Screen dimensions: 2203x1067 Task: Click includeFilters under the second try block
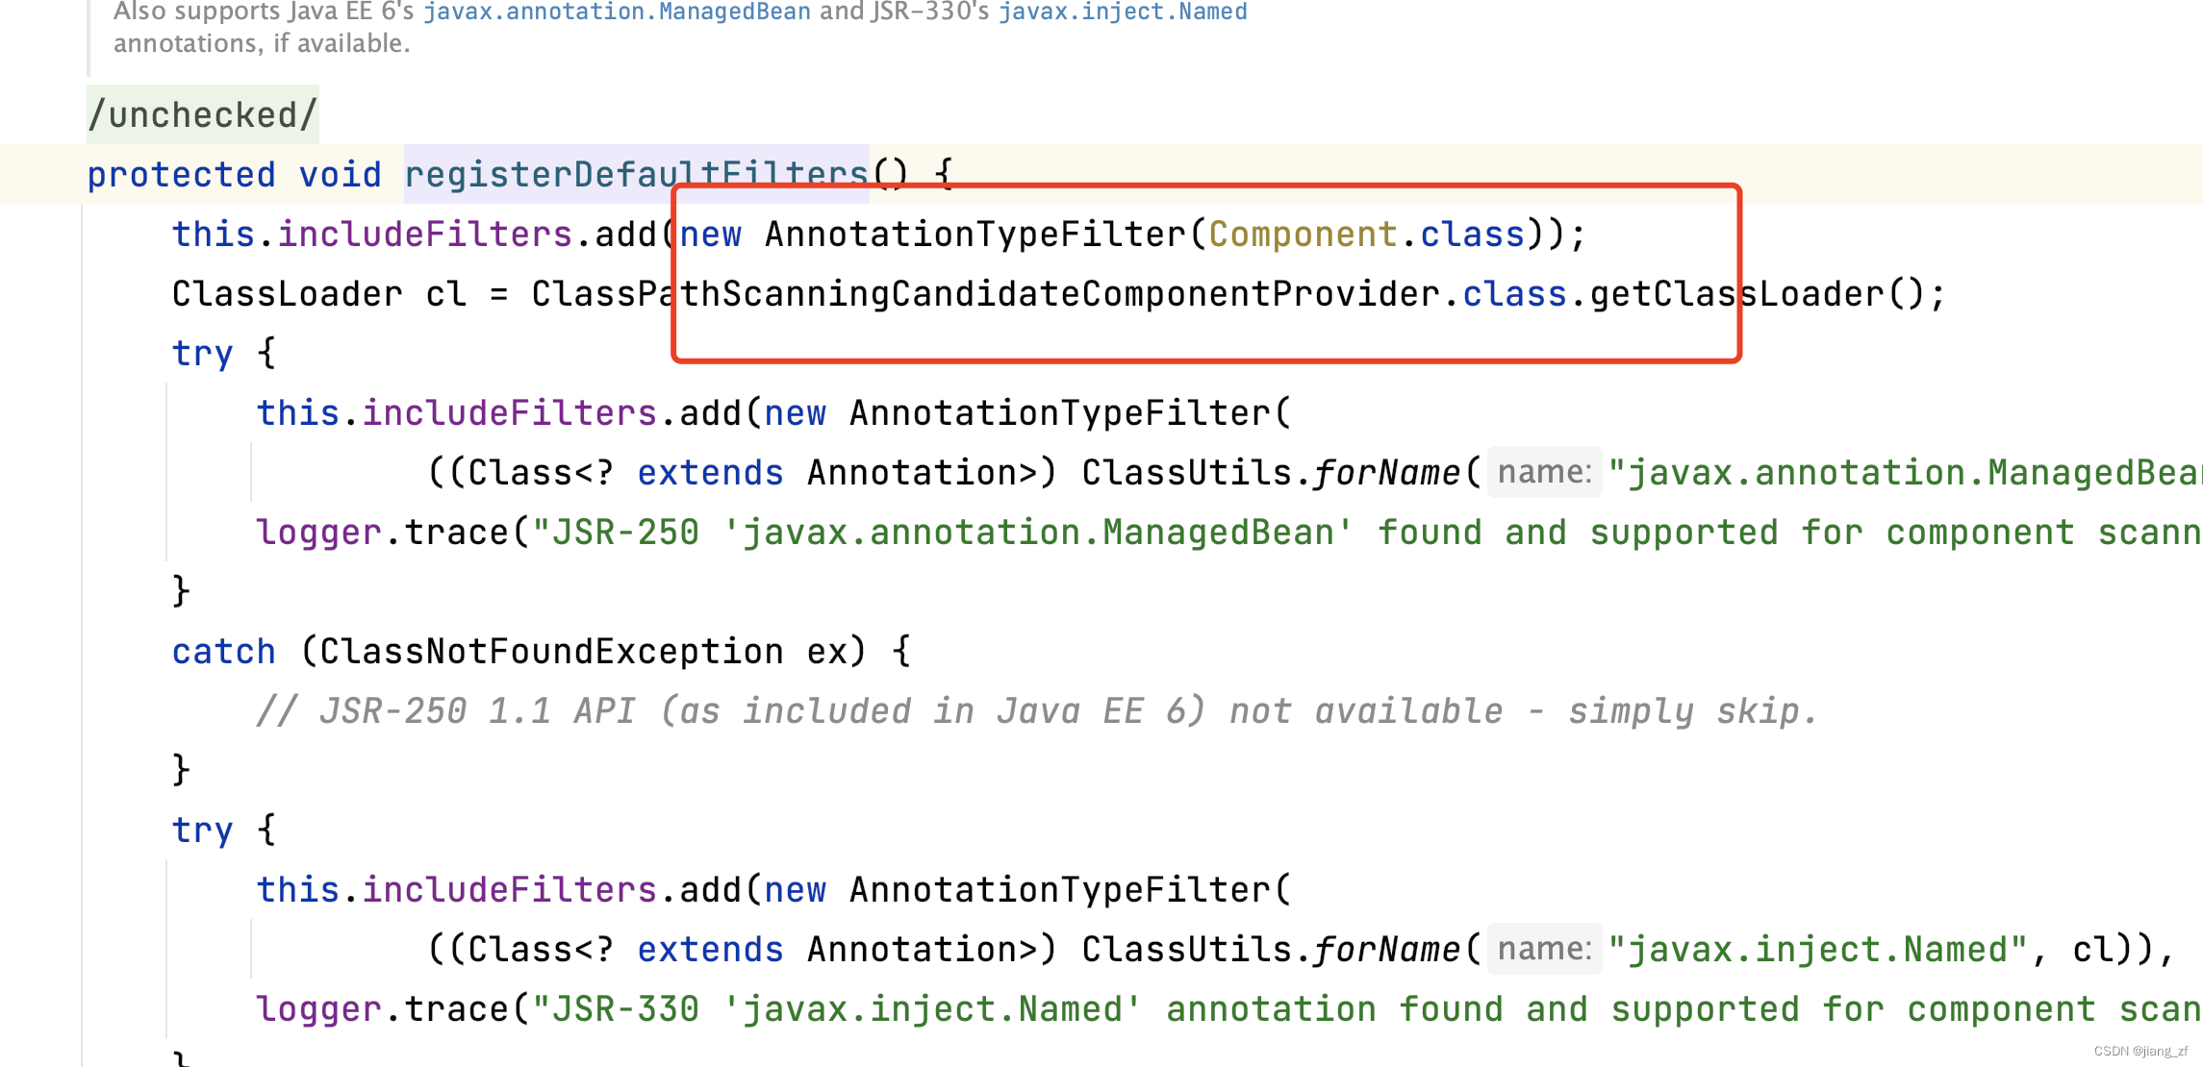510,890
